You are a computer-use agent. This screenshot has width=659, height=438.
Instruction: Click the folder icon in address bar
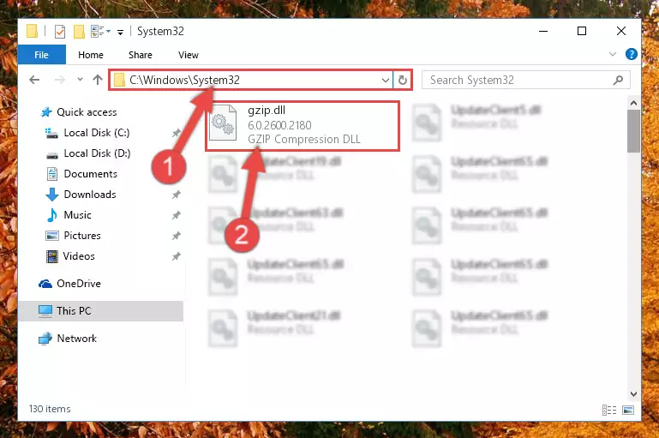coord(120,80)
